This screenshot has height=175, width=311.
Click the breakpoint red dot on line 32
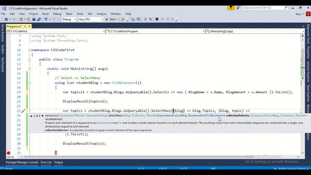[x=8, y=153]
